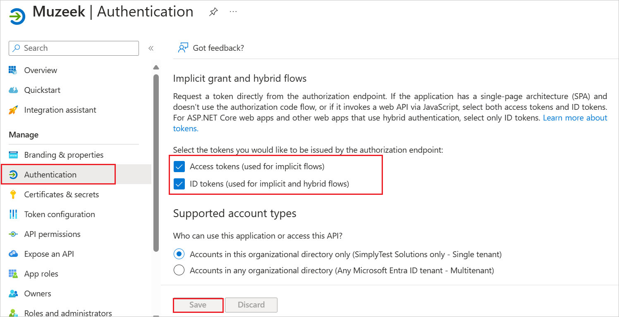Click the Quickstart cloud icon
Image resolution: width=619 pixels, height=317 pixels.
(x=13, y=90)
